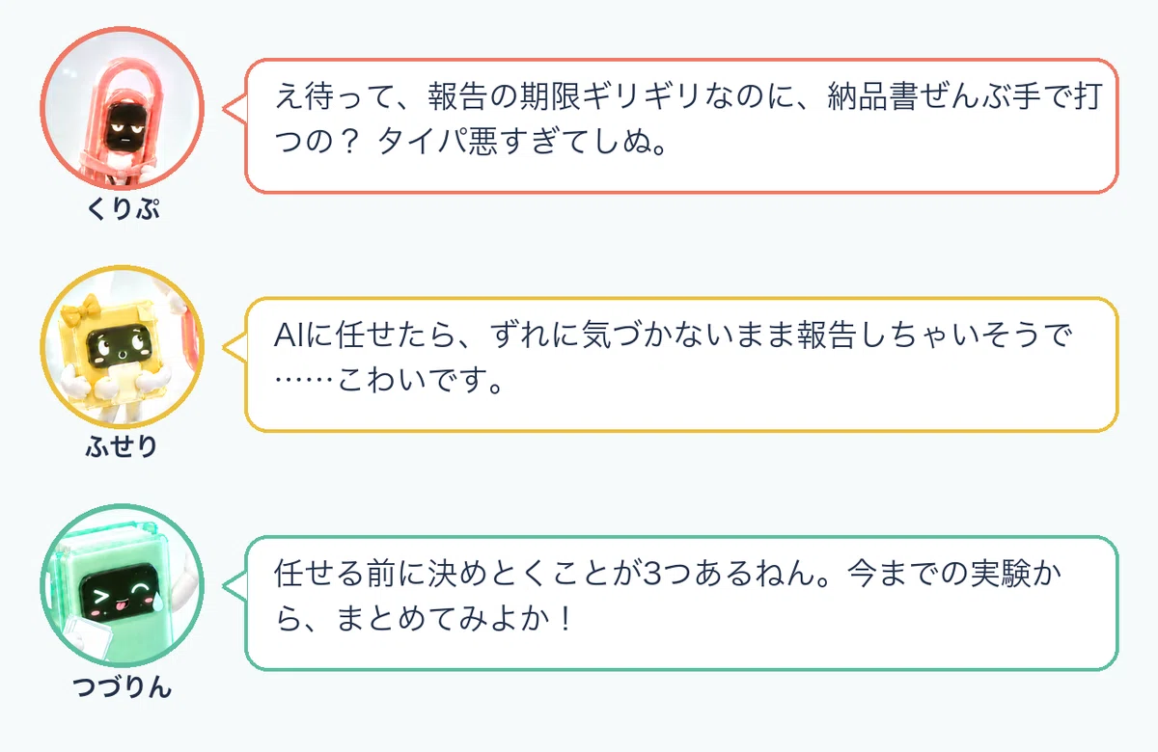Click the くりぷ red paperclip character avatar

(123, 108)
